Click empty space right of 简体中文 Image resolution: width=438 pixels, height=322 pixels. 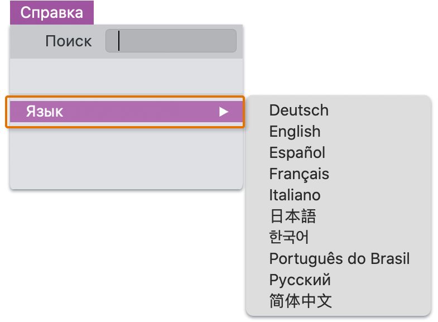click(x=385, y=301)
